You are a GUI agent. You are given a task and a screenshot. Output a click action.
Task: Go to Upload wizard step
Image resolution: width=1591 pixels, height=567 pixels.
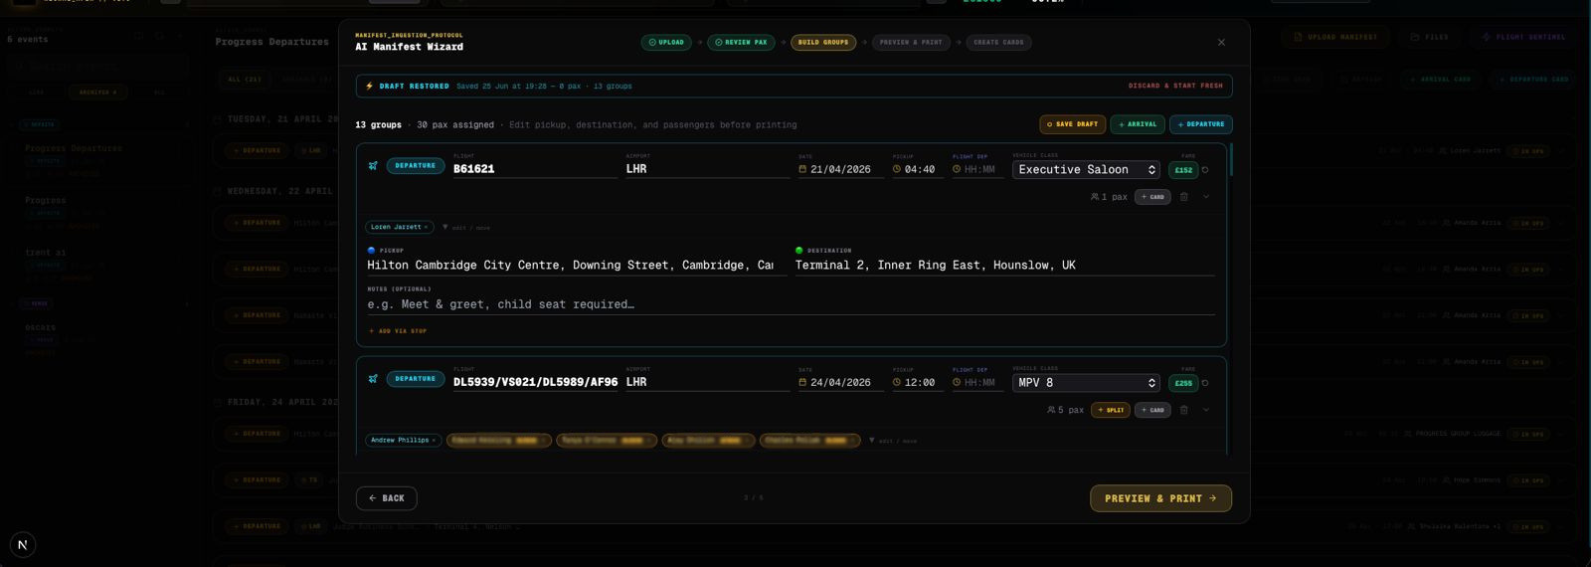(666, 43)
